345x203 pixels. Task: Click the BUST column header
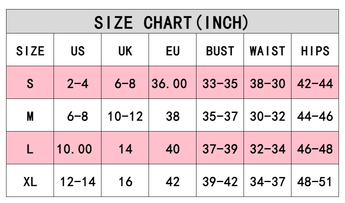point(220,51)
